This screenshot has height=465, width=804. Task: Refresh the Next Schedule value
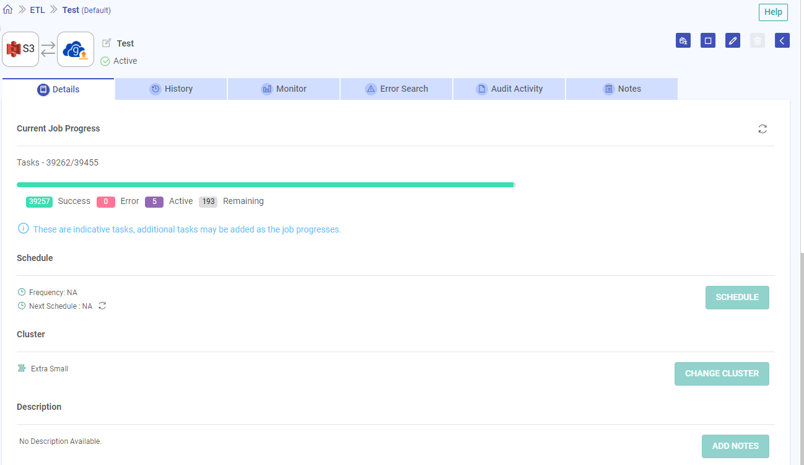103,306
